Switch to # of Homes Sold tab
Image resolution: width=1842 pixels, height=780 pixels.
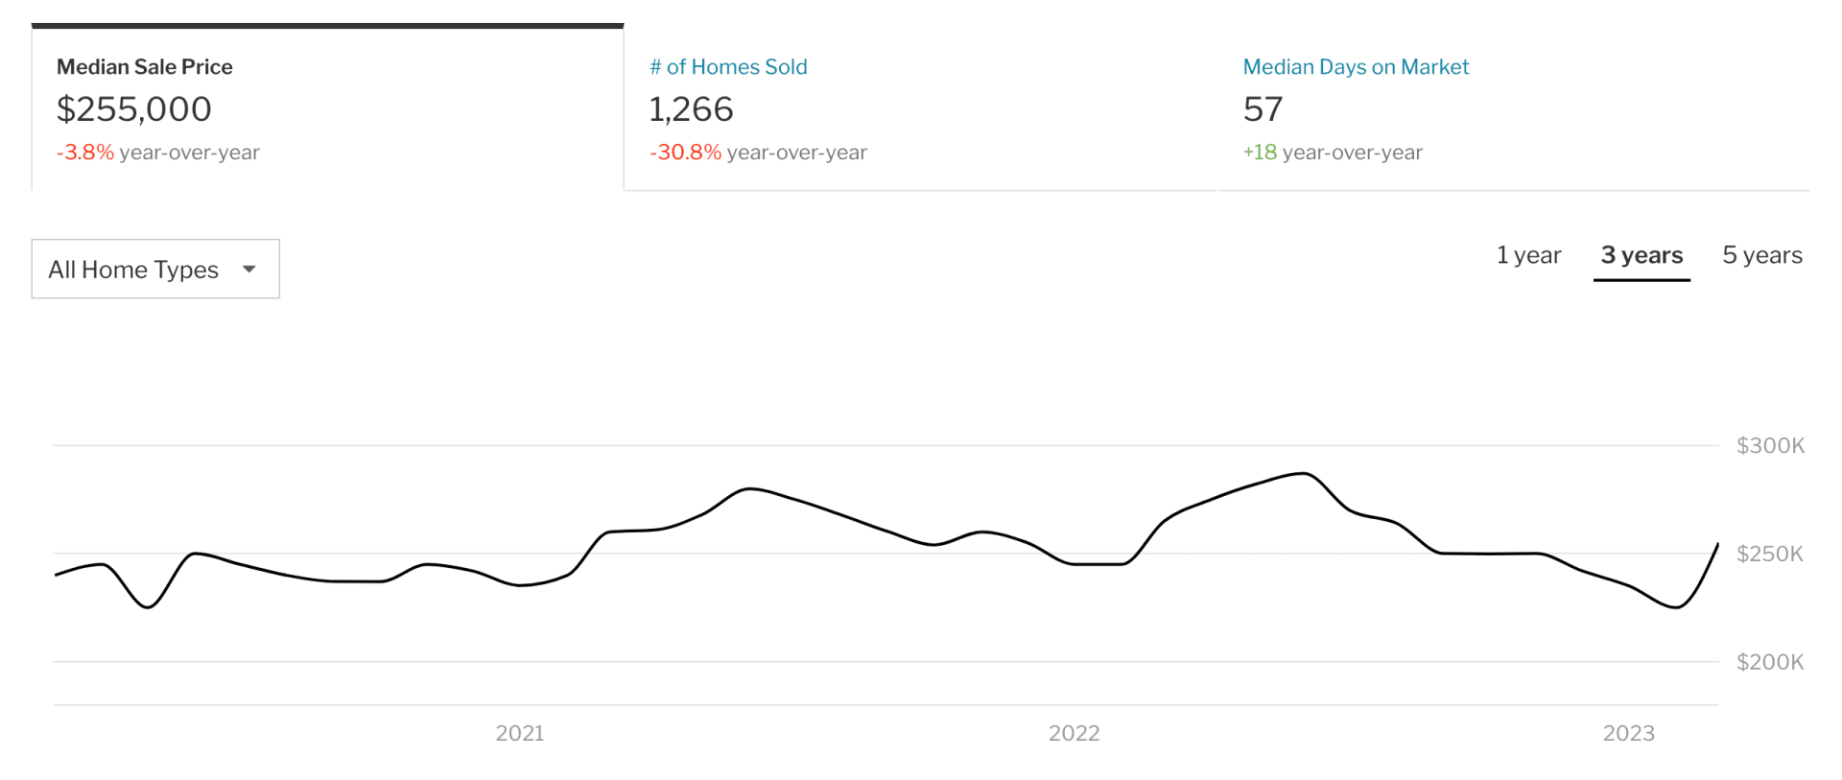coord(728,67)
